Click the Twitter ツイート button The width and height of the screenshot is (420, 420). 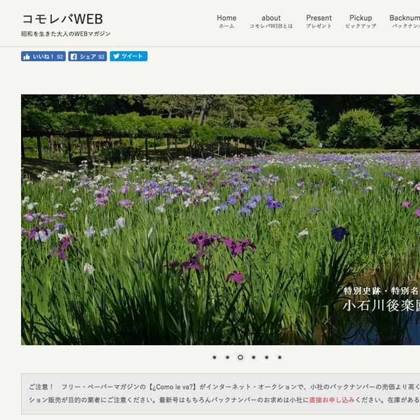tap(129, 56)
